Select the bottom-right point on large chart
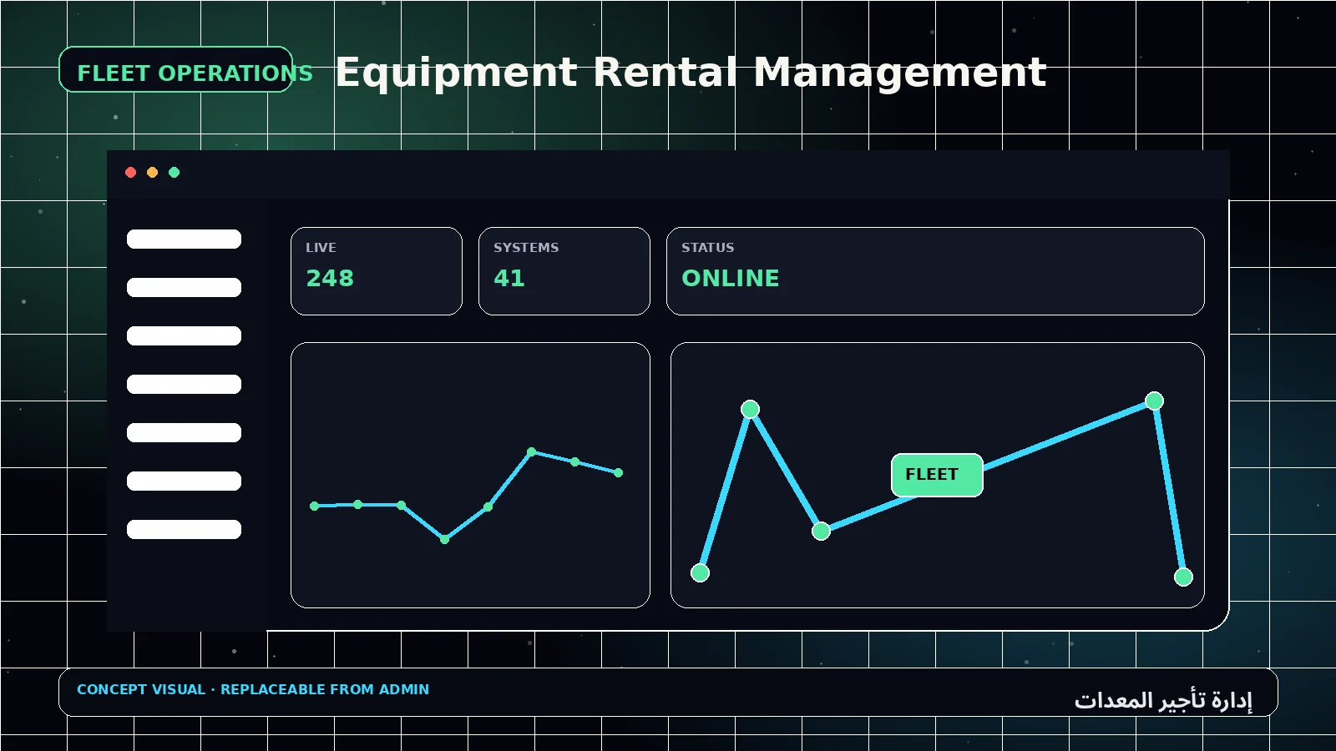The width and height of the screenshot is (1336, 751). (x=1183, y=577)
